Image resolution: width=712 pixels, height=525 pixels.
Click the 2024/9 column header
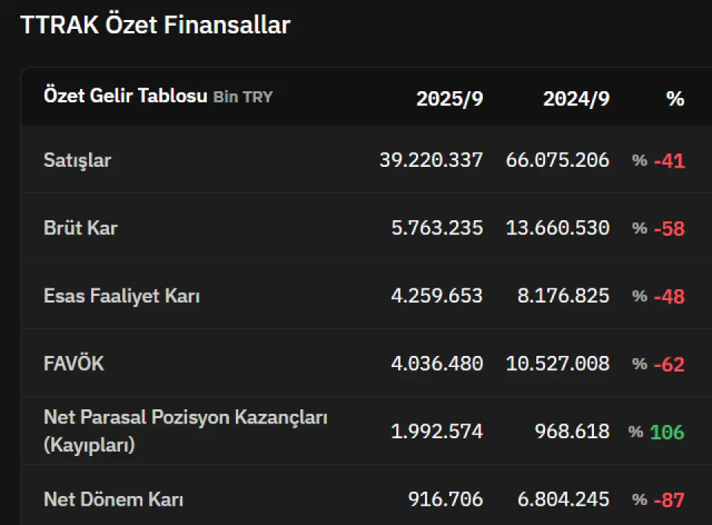[576, 99]
